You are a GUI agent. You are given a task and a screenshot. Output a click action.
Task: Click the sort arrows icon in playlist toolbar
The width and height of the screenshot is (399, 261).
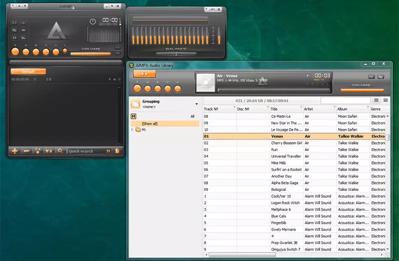[x=49, y=151]
